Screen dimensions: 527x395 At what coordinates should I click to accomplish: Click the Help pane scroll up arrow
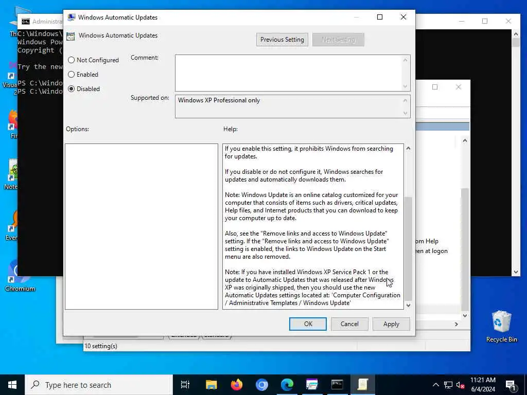(408, 148)
